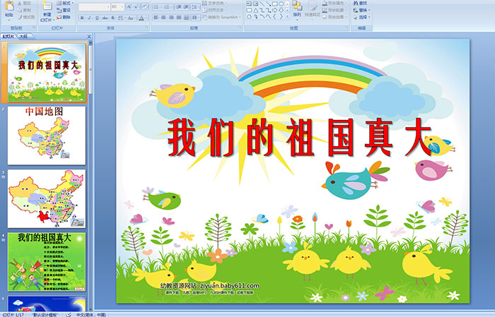Click the Clear Formatting icon
Screen dimensions: 495x317
click(x=144, y=6)
